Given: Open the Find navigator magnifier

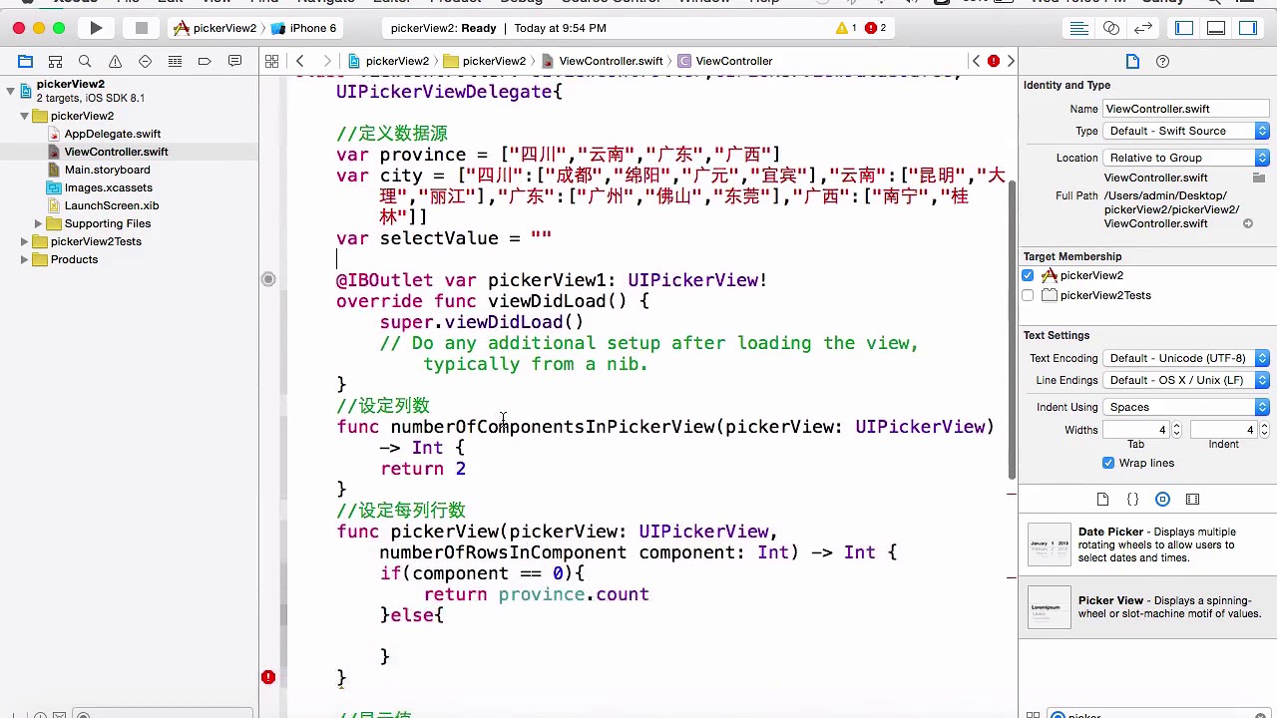Looking at the screenshot, I should pos(85,61).
